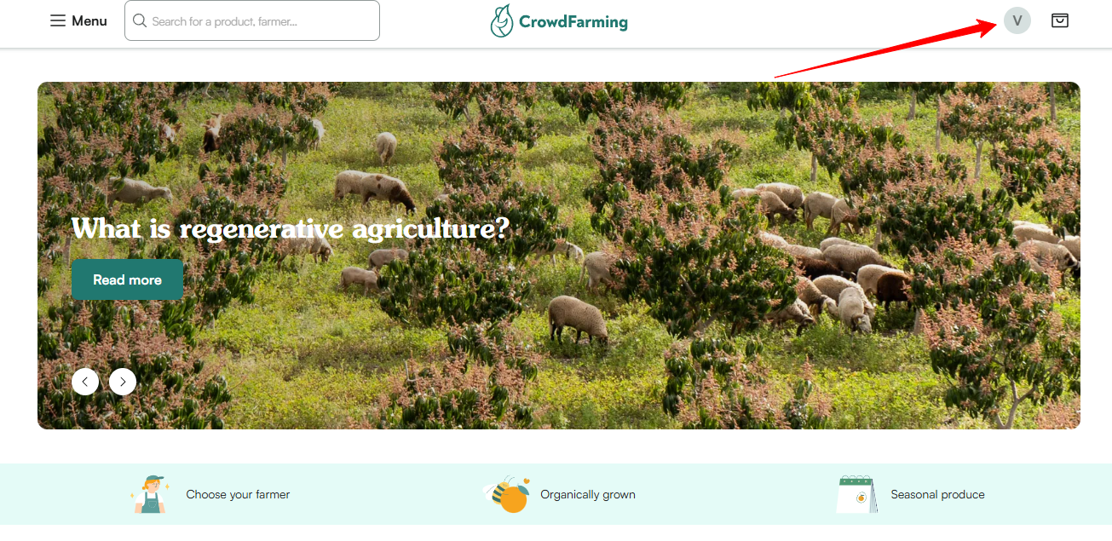Advance to next banner slide arrow
This screenshot has width=1112, height=541.
[x=123, y=381]
